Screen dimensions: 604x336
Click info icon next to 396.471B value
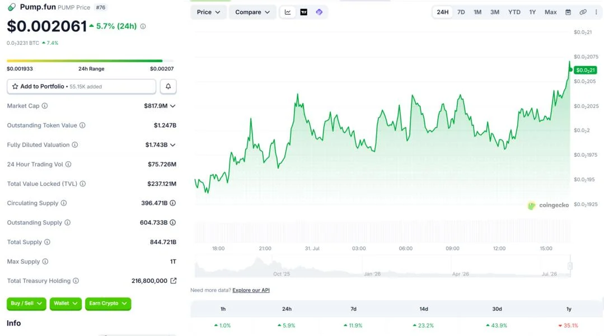[x=172, y=203]
